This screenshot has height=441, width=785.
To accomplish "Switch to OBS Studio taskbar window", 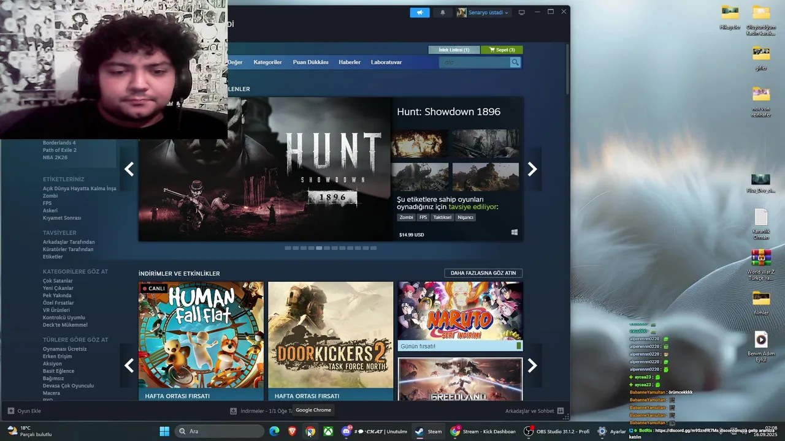I will point(557,431).
